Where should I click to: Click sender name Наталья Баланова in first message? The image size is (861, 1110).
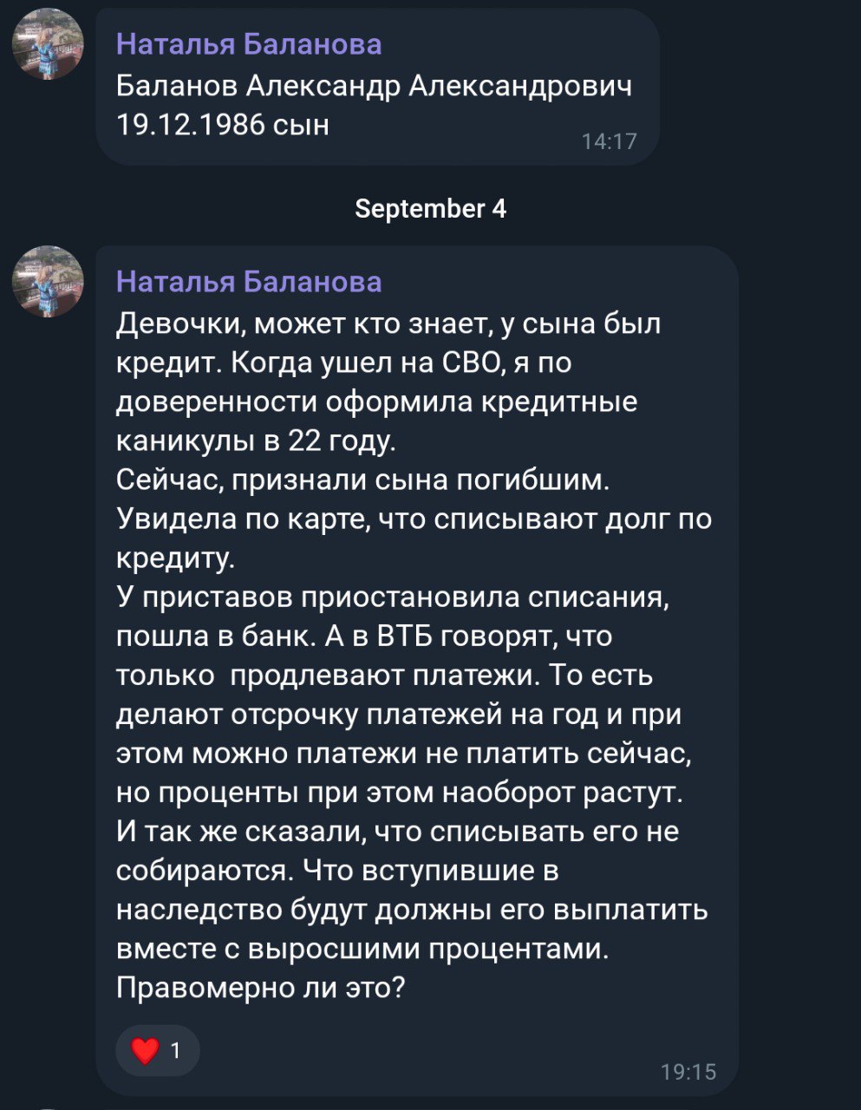pos(249,44)
